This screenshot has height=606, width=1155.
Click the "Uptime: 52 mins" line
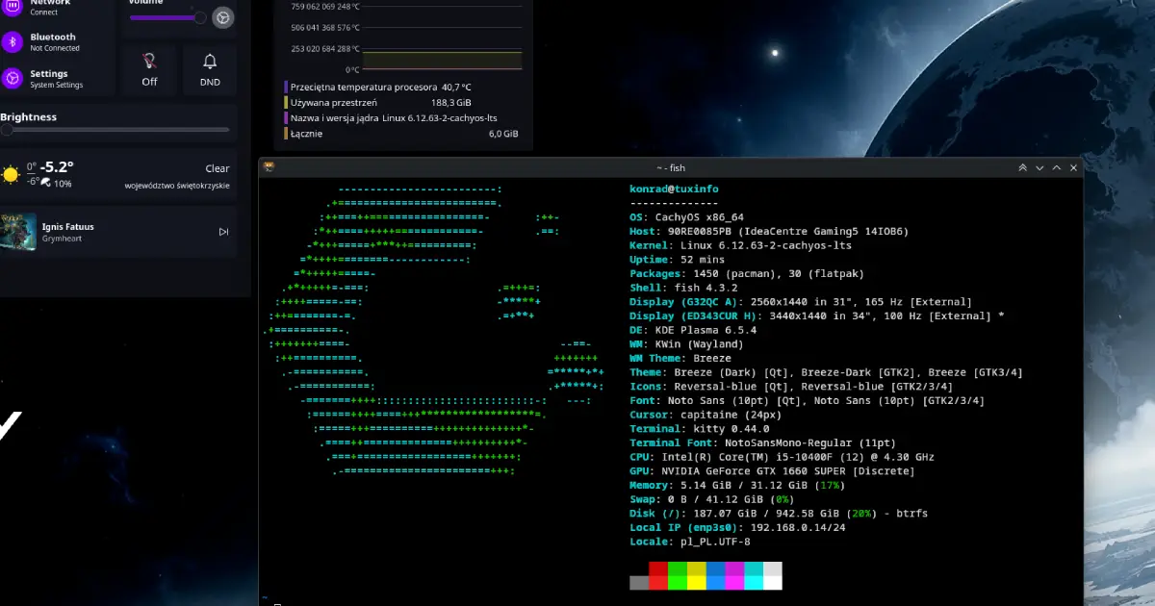677,260
